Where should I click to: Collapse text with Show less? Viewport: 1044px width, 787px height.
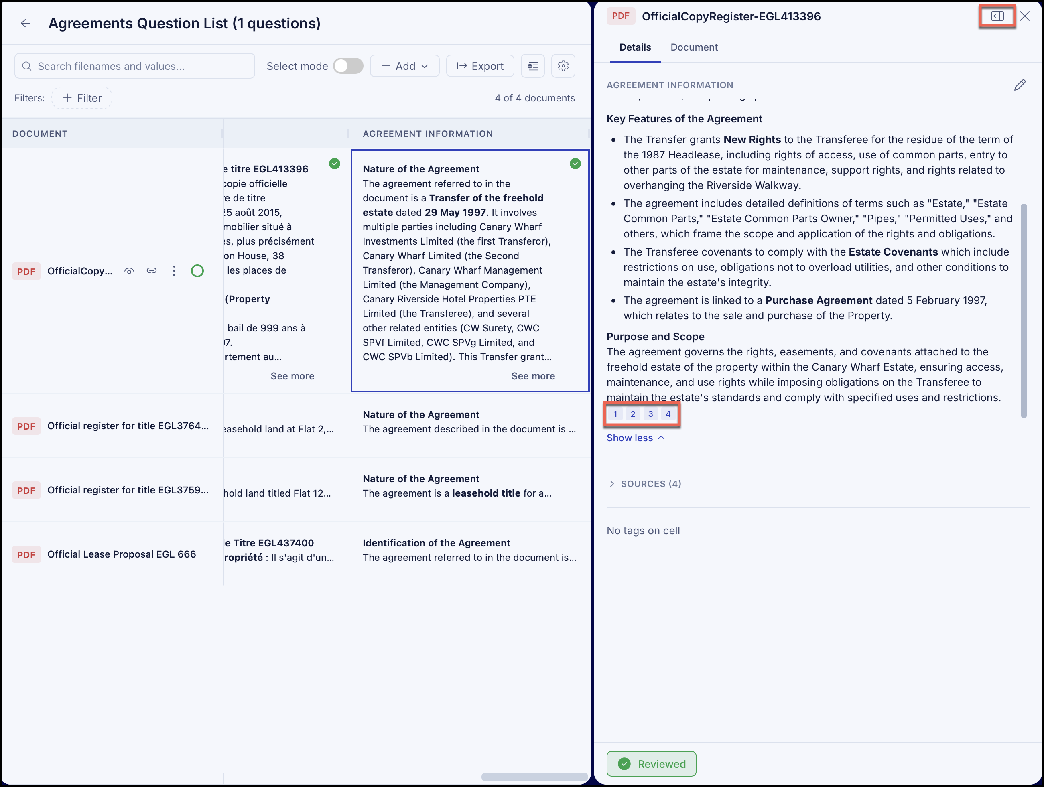635,438
